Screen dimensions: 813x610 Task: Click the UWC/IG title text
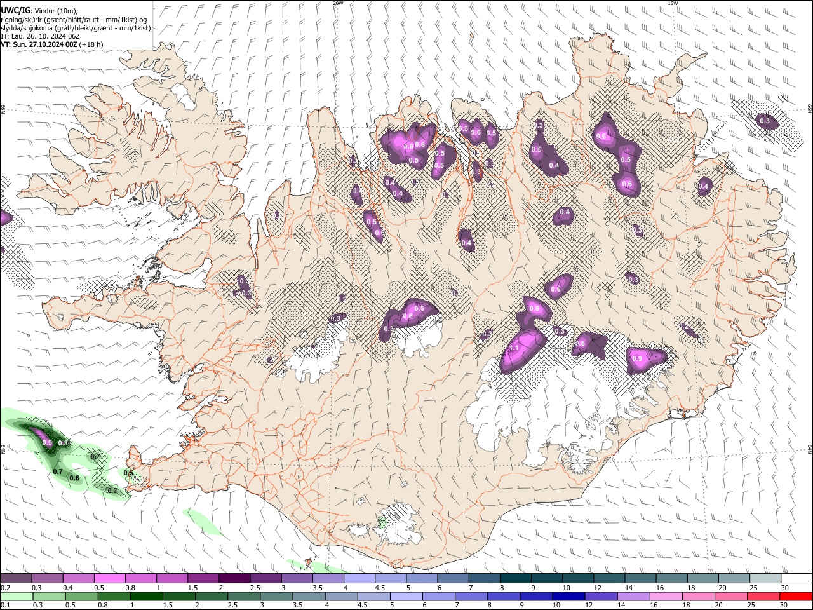tap(15, 11)
